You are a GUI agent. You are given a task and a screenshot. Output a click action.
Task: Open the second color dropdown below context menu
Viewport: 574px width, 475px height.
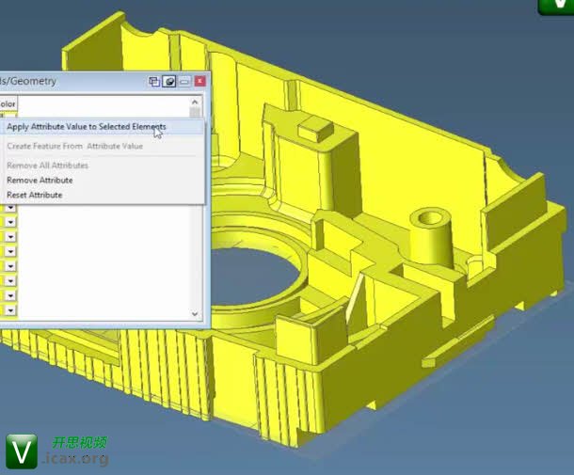10,222
